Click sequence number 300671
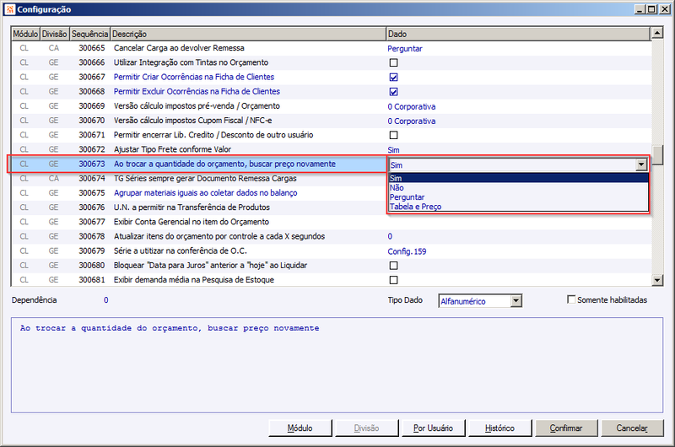The image size is (675, 447). click(x=92, y=135)
